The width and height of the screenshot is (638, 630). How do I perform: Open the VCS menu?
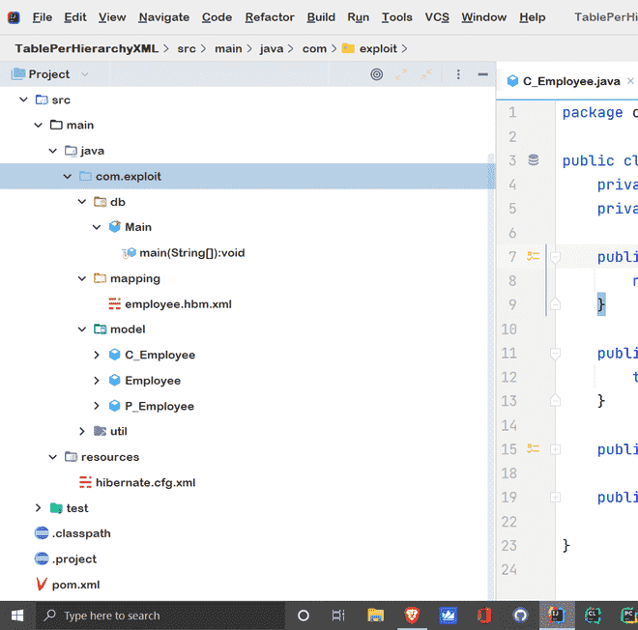tap(437, 17)
